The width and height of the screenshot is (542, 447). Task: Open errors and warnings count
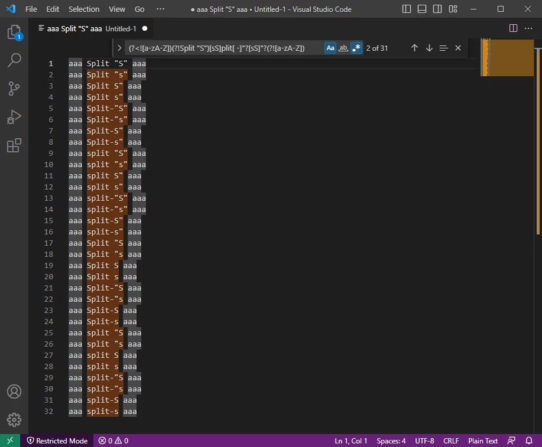point(113,441)
